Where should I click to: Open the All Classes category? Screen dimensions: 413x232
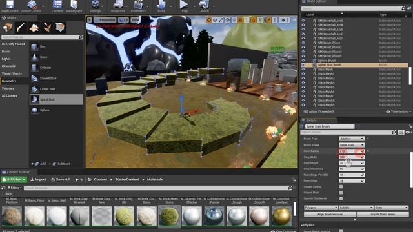coord(10,96)
